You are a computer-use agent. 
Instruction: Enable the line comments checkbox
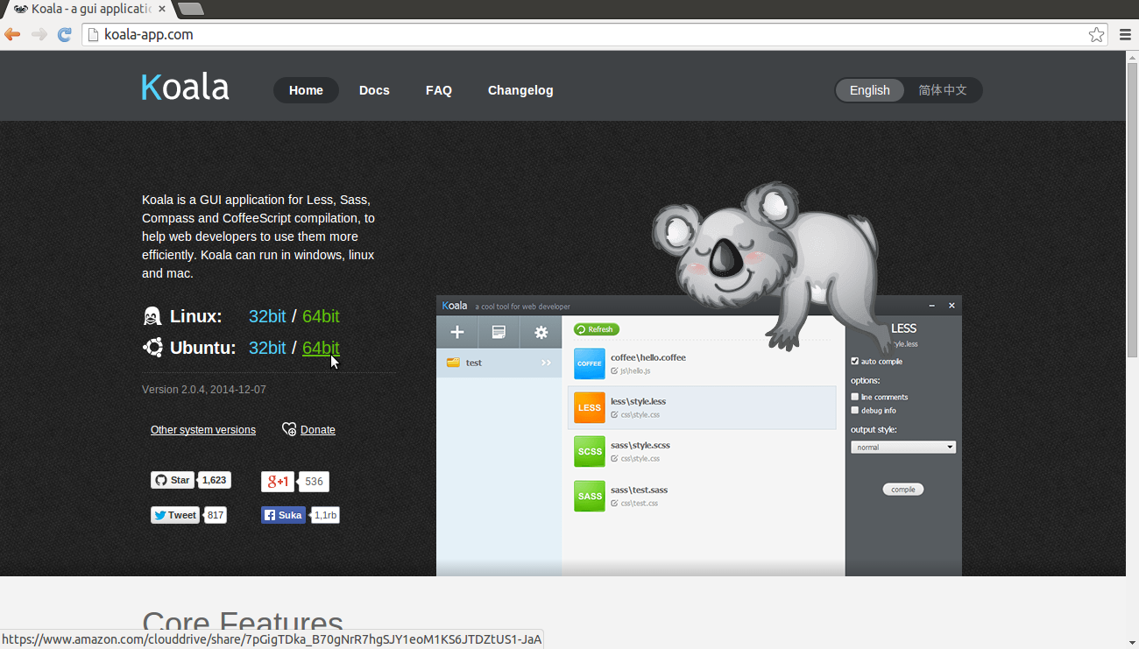pyautogui.click(x=855, y=397)
